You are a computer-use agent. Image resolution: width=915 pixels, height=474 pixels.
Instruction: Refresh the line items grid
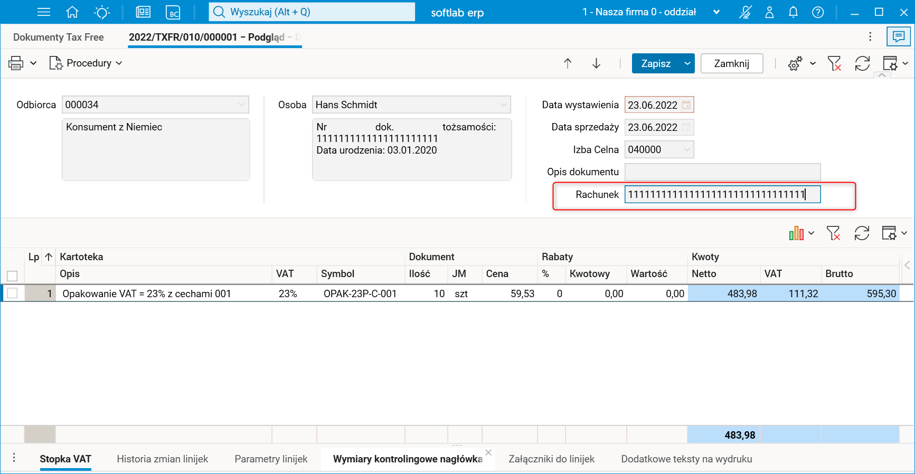[x=862, y=233]
